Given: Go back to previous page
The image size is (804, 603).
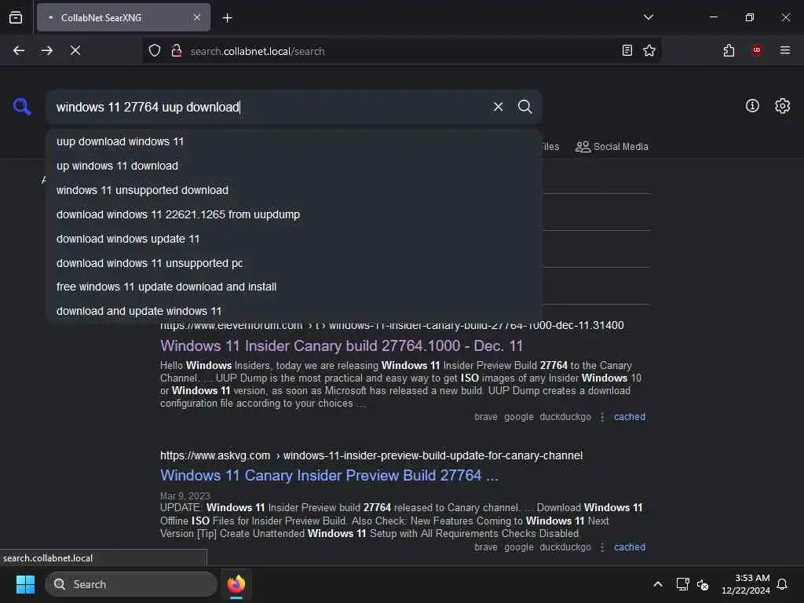Looking at the screenshot, I should tap(19, 50).
